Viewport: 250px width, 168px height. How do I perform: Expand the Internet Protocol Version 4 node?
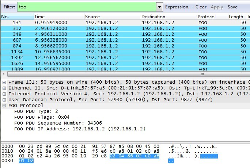pos(4,94)
